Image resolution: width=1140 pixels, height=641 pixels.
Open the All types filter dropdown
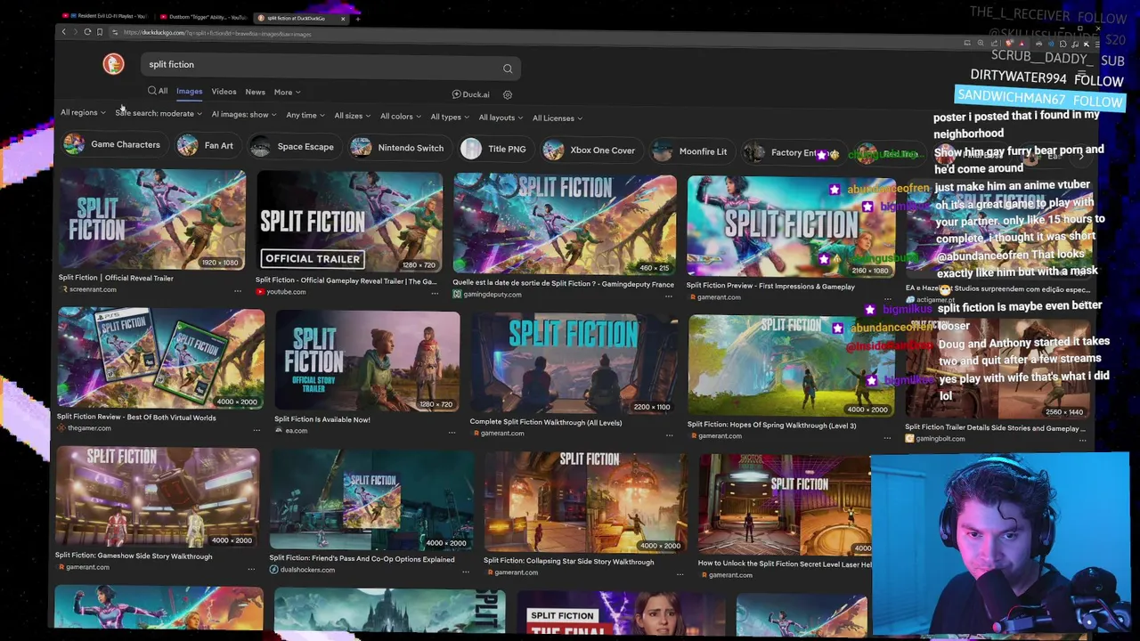(x=450, y=118)
